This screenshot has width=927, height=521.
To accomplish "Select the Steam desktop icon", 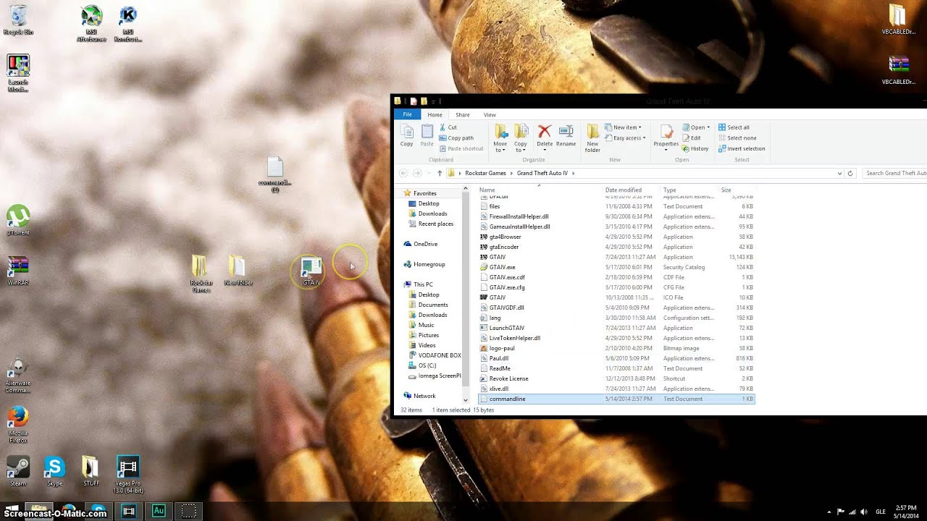I will pos(18,470).
